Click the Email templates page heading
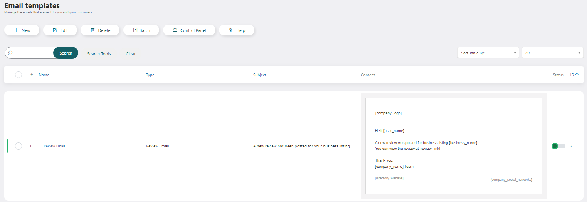The height and width of the screenshot is (202, 587). pos(32,5)
